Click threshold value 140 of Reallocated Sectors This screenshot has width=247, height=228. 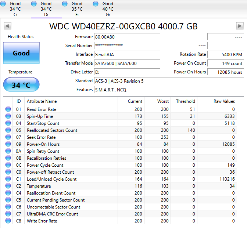tap(191, 130)
